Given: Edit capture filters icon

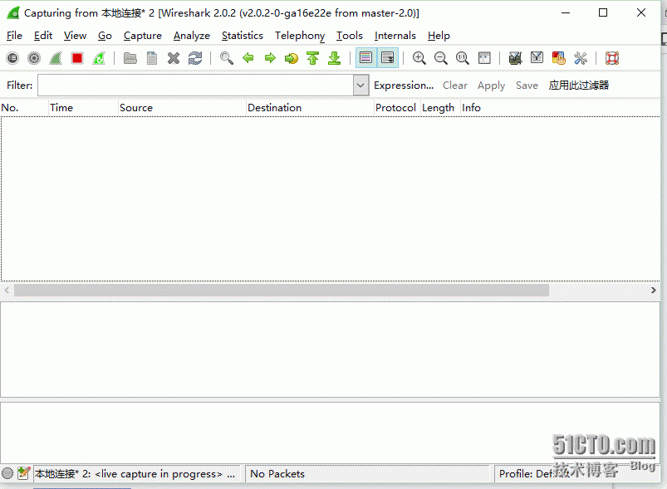Looking at the screenshot, I should click(x=515, y=58).
